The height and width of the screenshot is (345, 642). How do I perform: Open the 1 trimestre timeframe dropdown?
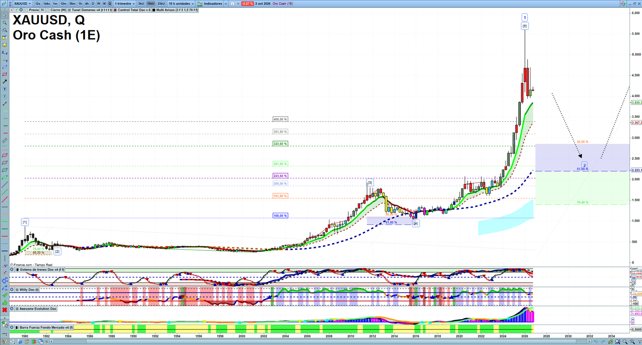tap(125, 4)
